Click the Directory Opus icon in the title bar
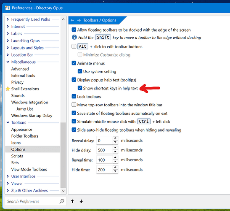This screenshot has height=211, width=230. click(x=7, y=8)
